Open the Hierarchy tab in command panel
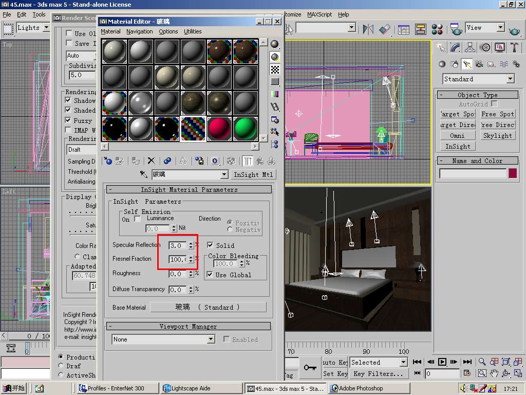526x395 pixels. tap(470, 47)
